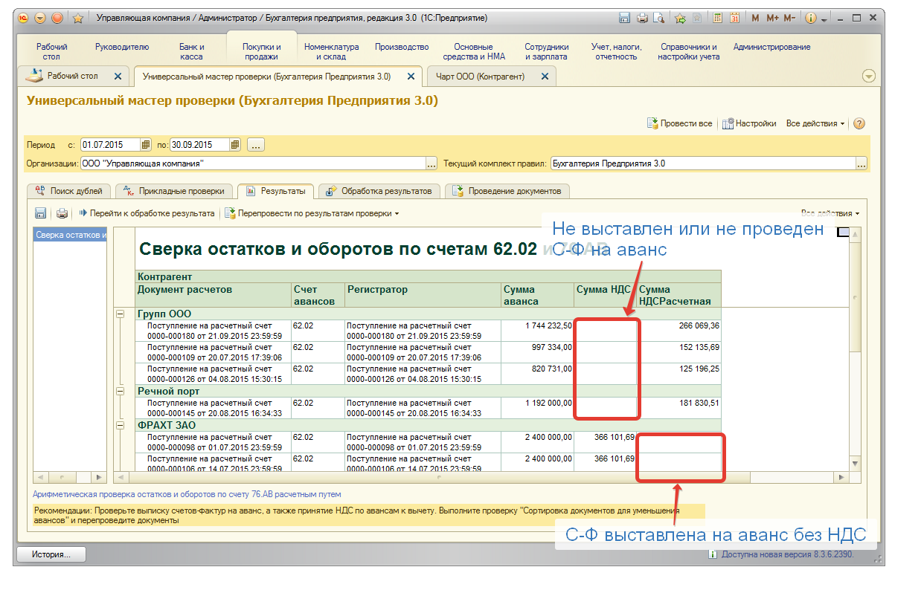Switch to the Результаты tab
Viewport: 924px width, 590px height.
click(x=275, y=191)
